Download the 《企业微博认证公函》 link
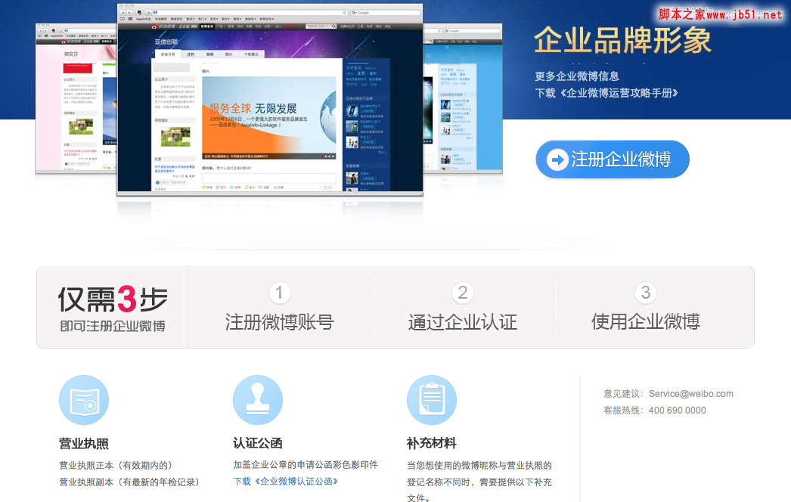Image resolution: width=791 pixels, height=502 pixels. coord(286,482)
